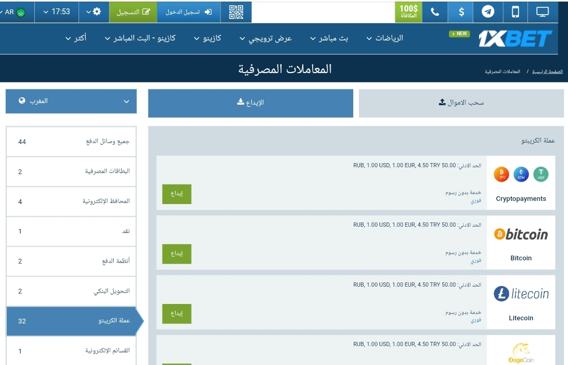The image size is (568, 365).
Task: Click the Cryptopayments label text
Action: (521, 199)
